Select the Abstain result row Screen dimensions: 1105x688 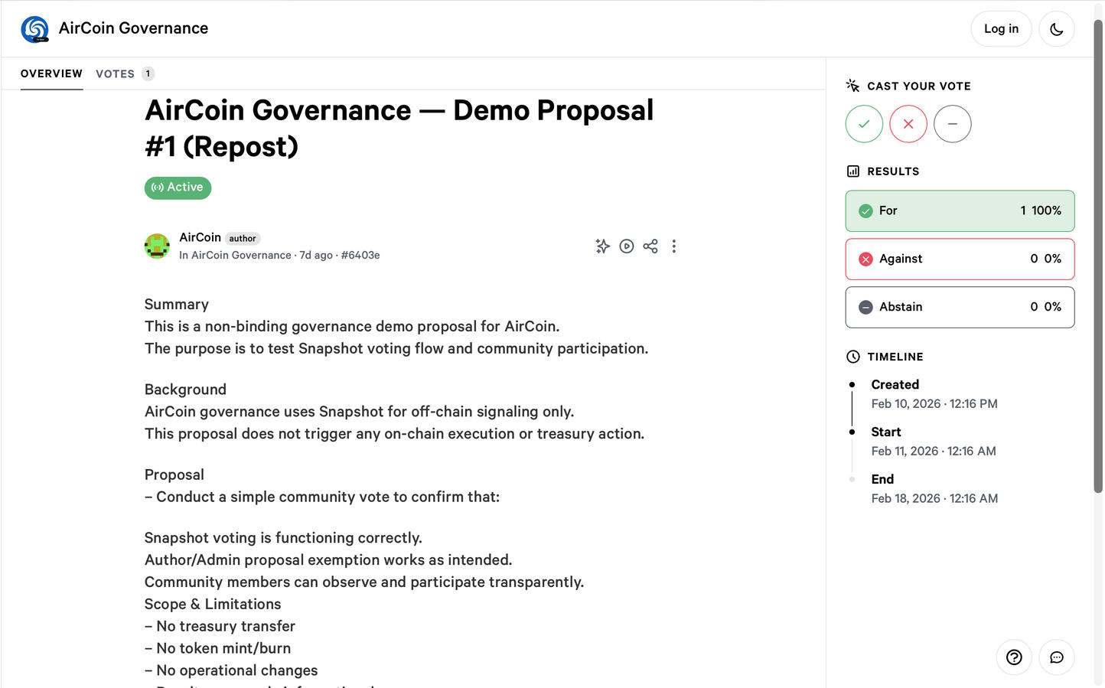[x=960, y=308]
